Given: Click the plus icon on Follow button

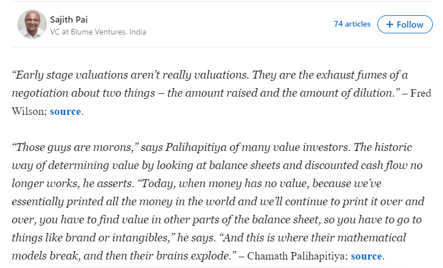Looking at the screenshot, I should point(389,24).
